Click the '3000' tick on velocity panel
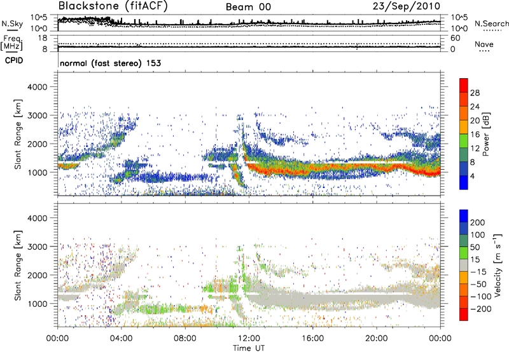 pyautogui.click(x=38, y=247)
